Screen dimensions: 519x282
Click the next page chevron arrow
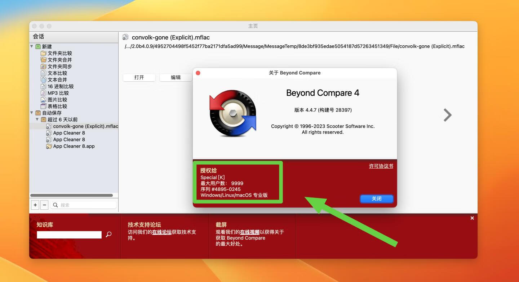(x=447, y=115)
